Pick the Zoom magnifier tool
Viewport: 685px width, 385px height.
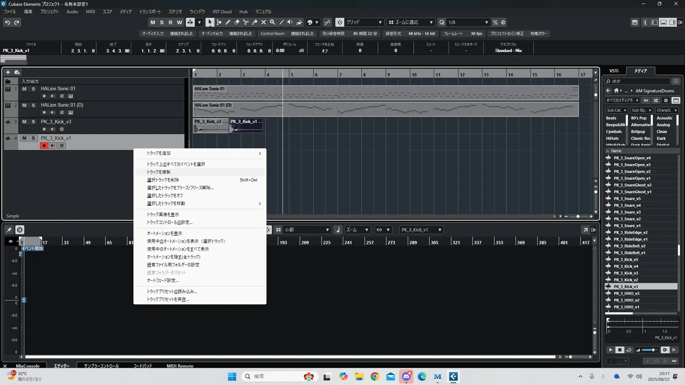tap(272, 22)
